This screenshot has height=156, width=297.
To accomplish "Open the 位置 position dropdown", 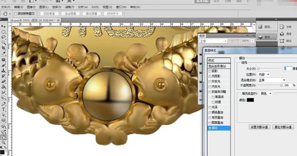I will coord(264,74).
